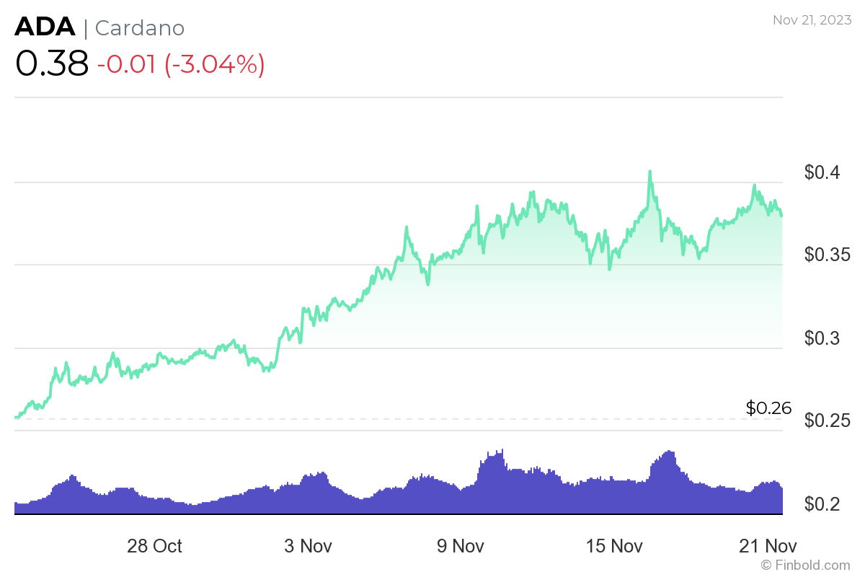Click the highest peak of the price line
Image resolution: width=865 pixels, height=577 pixels.
(x=649, y=172)
